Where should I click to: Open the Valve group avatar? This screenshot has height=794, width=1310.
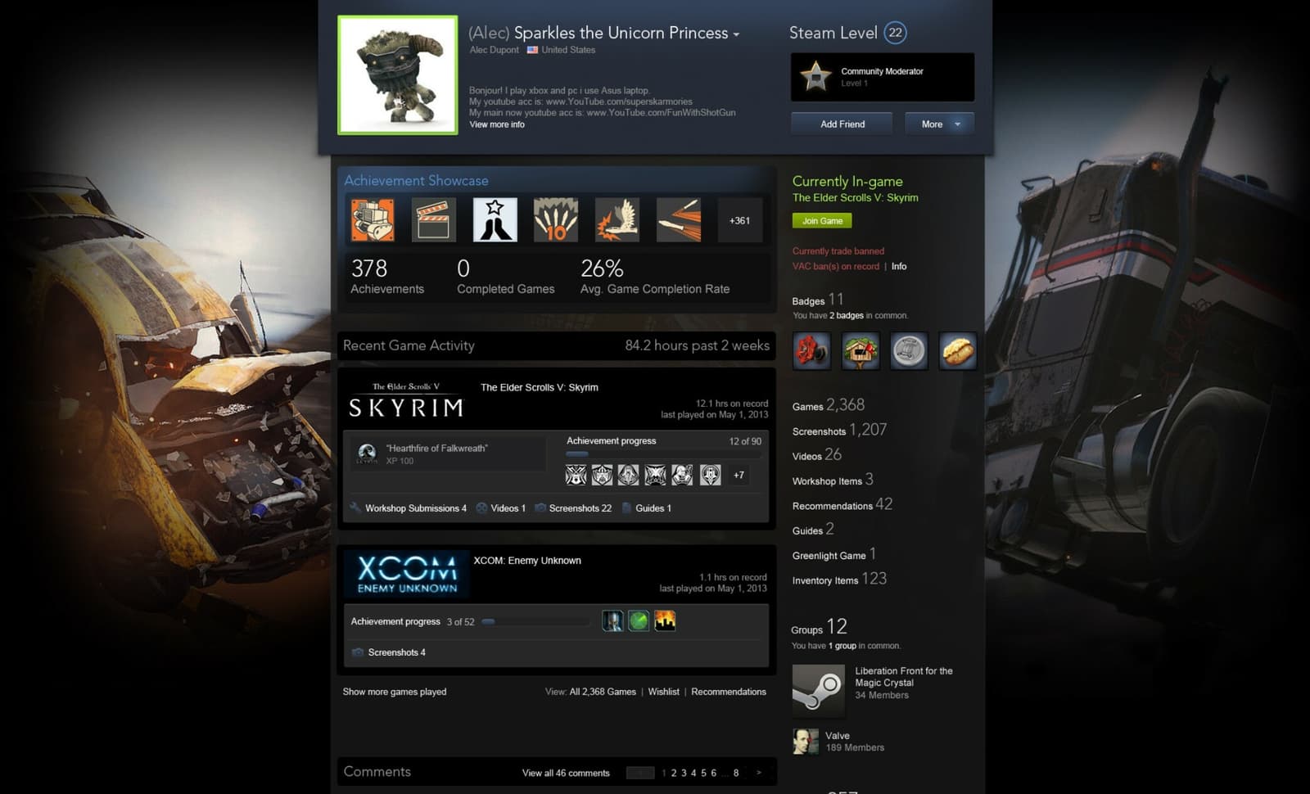[x=806, y=742]
